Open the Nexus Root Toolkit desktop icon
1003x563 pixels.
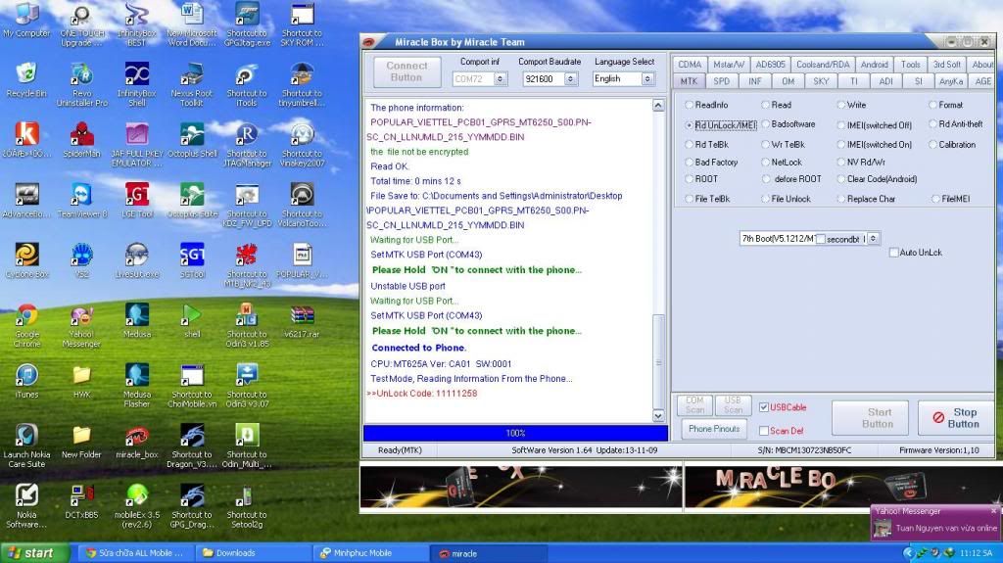pos(192,84)
